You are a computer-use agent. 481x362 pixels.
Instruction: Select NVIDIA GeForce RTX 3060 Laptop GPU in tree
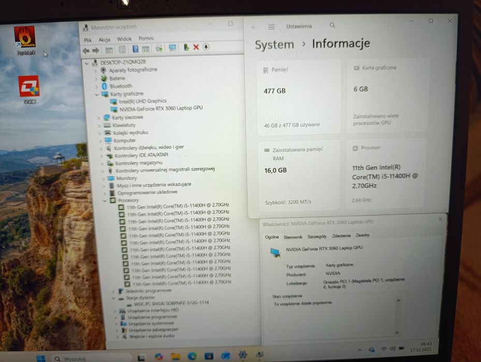[161, 109]
